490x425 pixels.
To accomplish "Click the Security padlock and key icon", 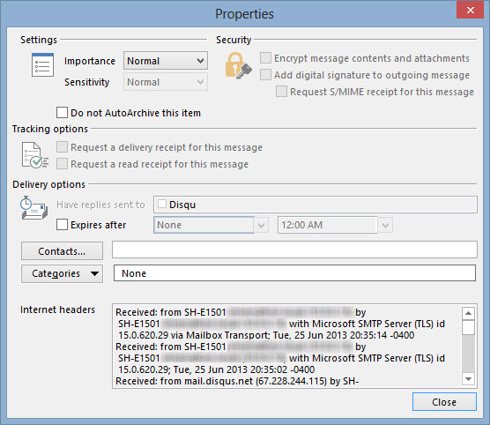I will (x=238, y=65).
